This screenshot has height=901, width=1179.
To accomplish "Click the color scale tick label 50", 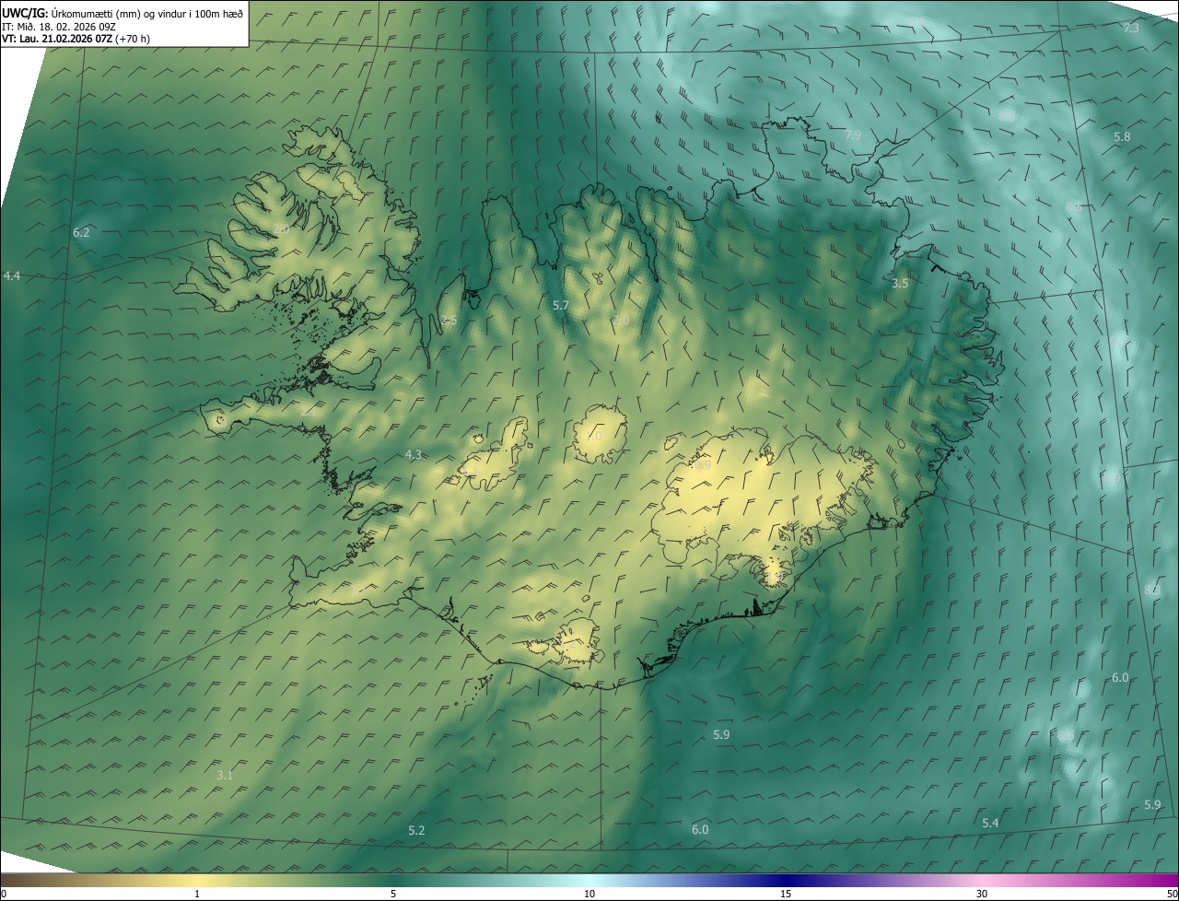I will click(1172, 894).
